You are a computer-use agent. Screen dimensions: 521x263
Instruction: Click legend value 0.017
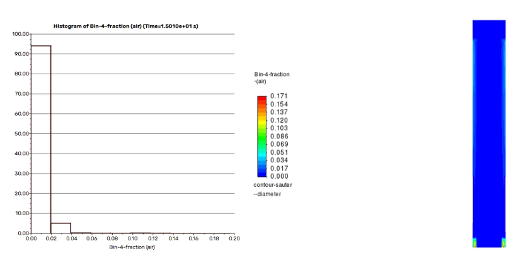(279, 169)
